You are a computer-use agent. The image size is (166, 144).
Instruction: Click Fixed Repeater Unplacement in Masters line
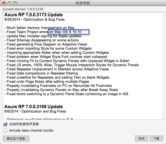pyautogui.click(x=57, y=69)
